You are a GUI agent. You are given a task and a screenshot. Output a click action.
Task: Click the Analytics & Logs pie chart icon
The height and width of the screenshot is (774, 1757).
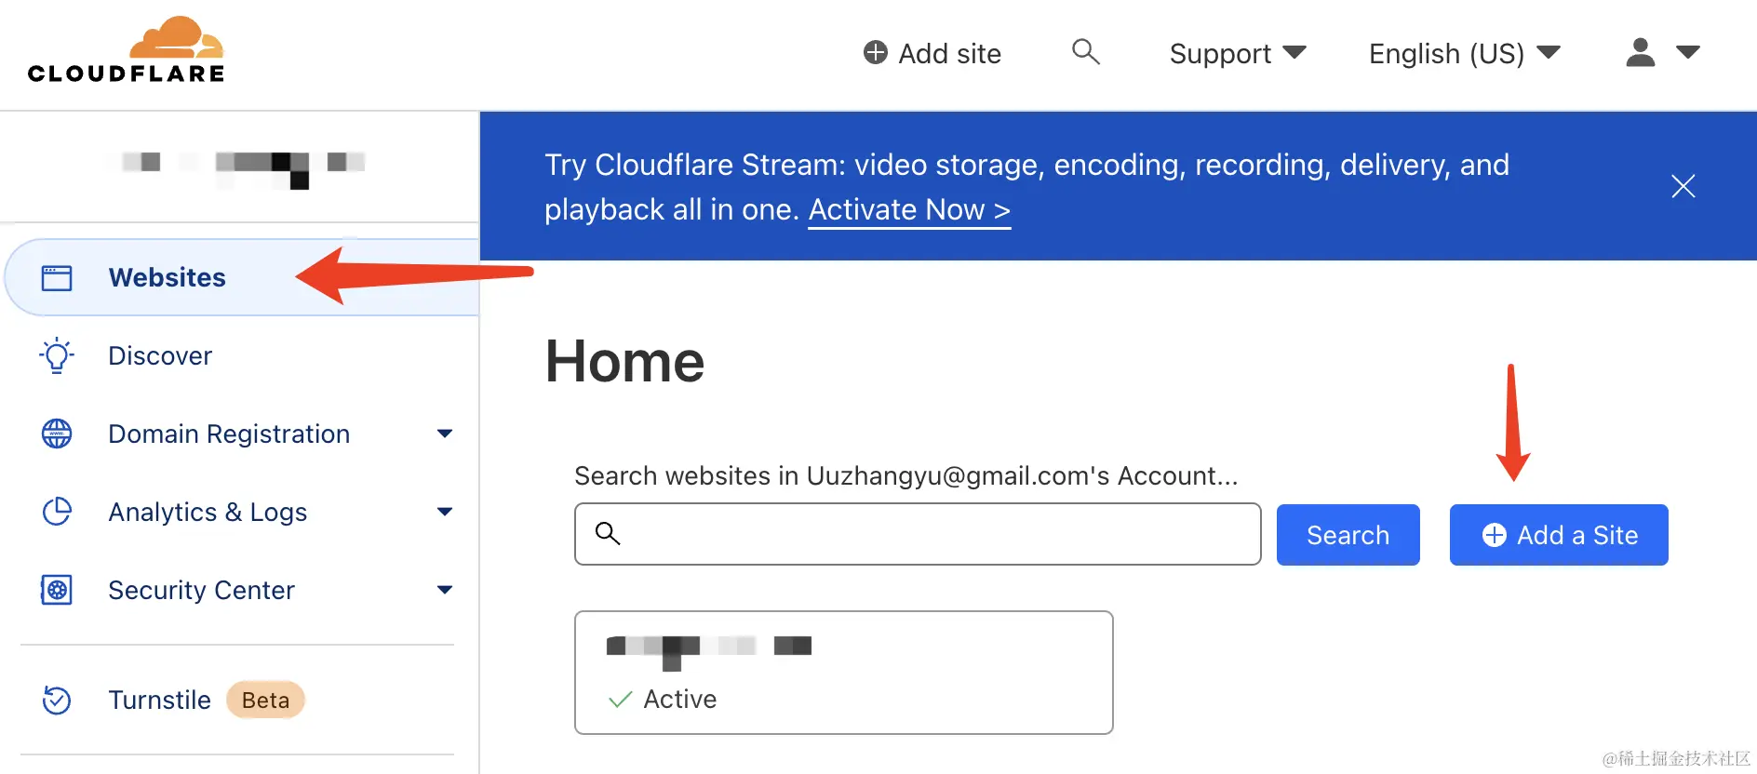coord(57,512)
